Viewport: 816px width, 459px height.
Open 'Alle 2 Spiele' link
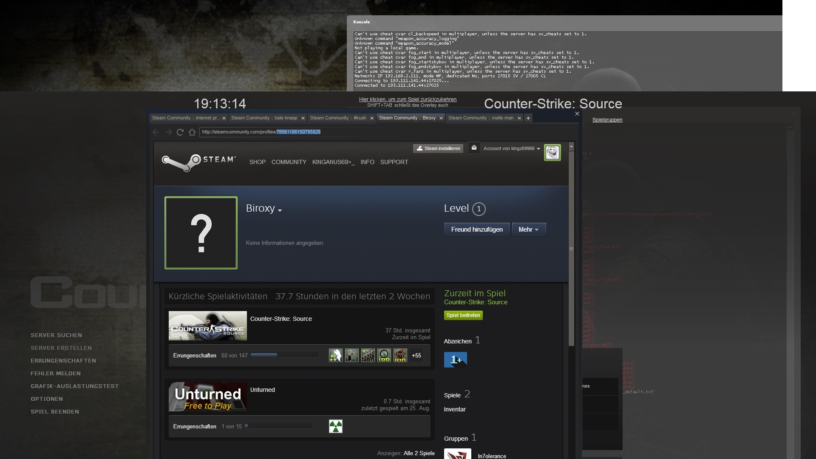coord(419,453)
